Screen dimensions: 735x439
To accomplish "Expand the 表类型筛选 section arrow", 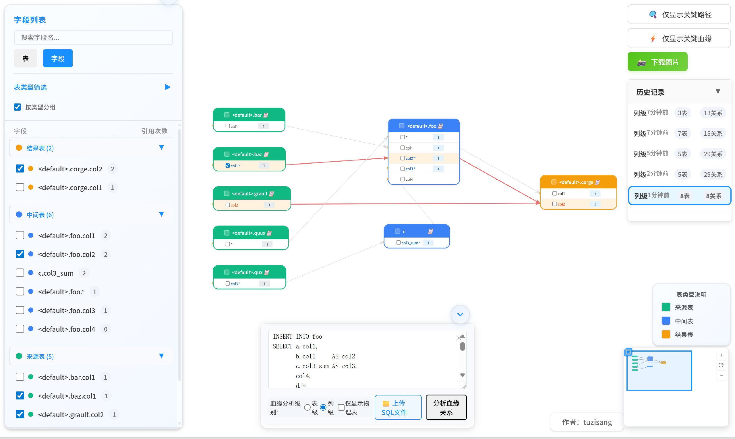I will click(167, 87).
